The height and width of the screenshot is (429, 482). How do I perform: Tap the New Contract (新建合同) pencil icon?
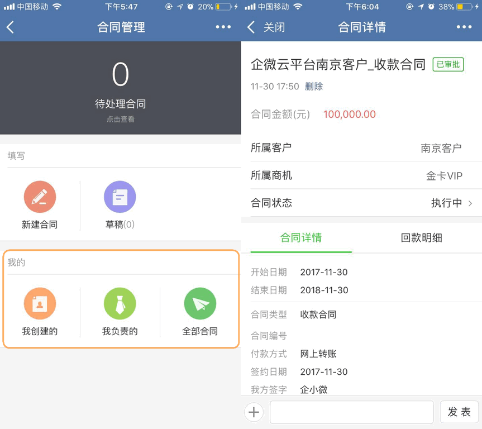[40, 197]
